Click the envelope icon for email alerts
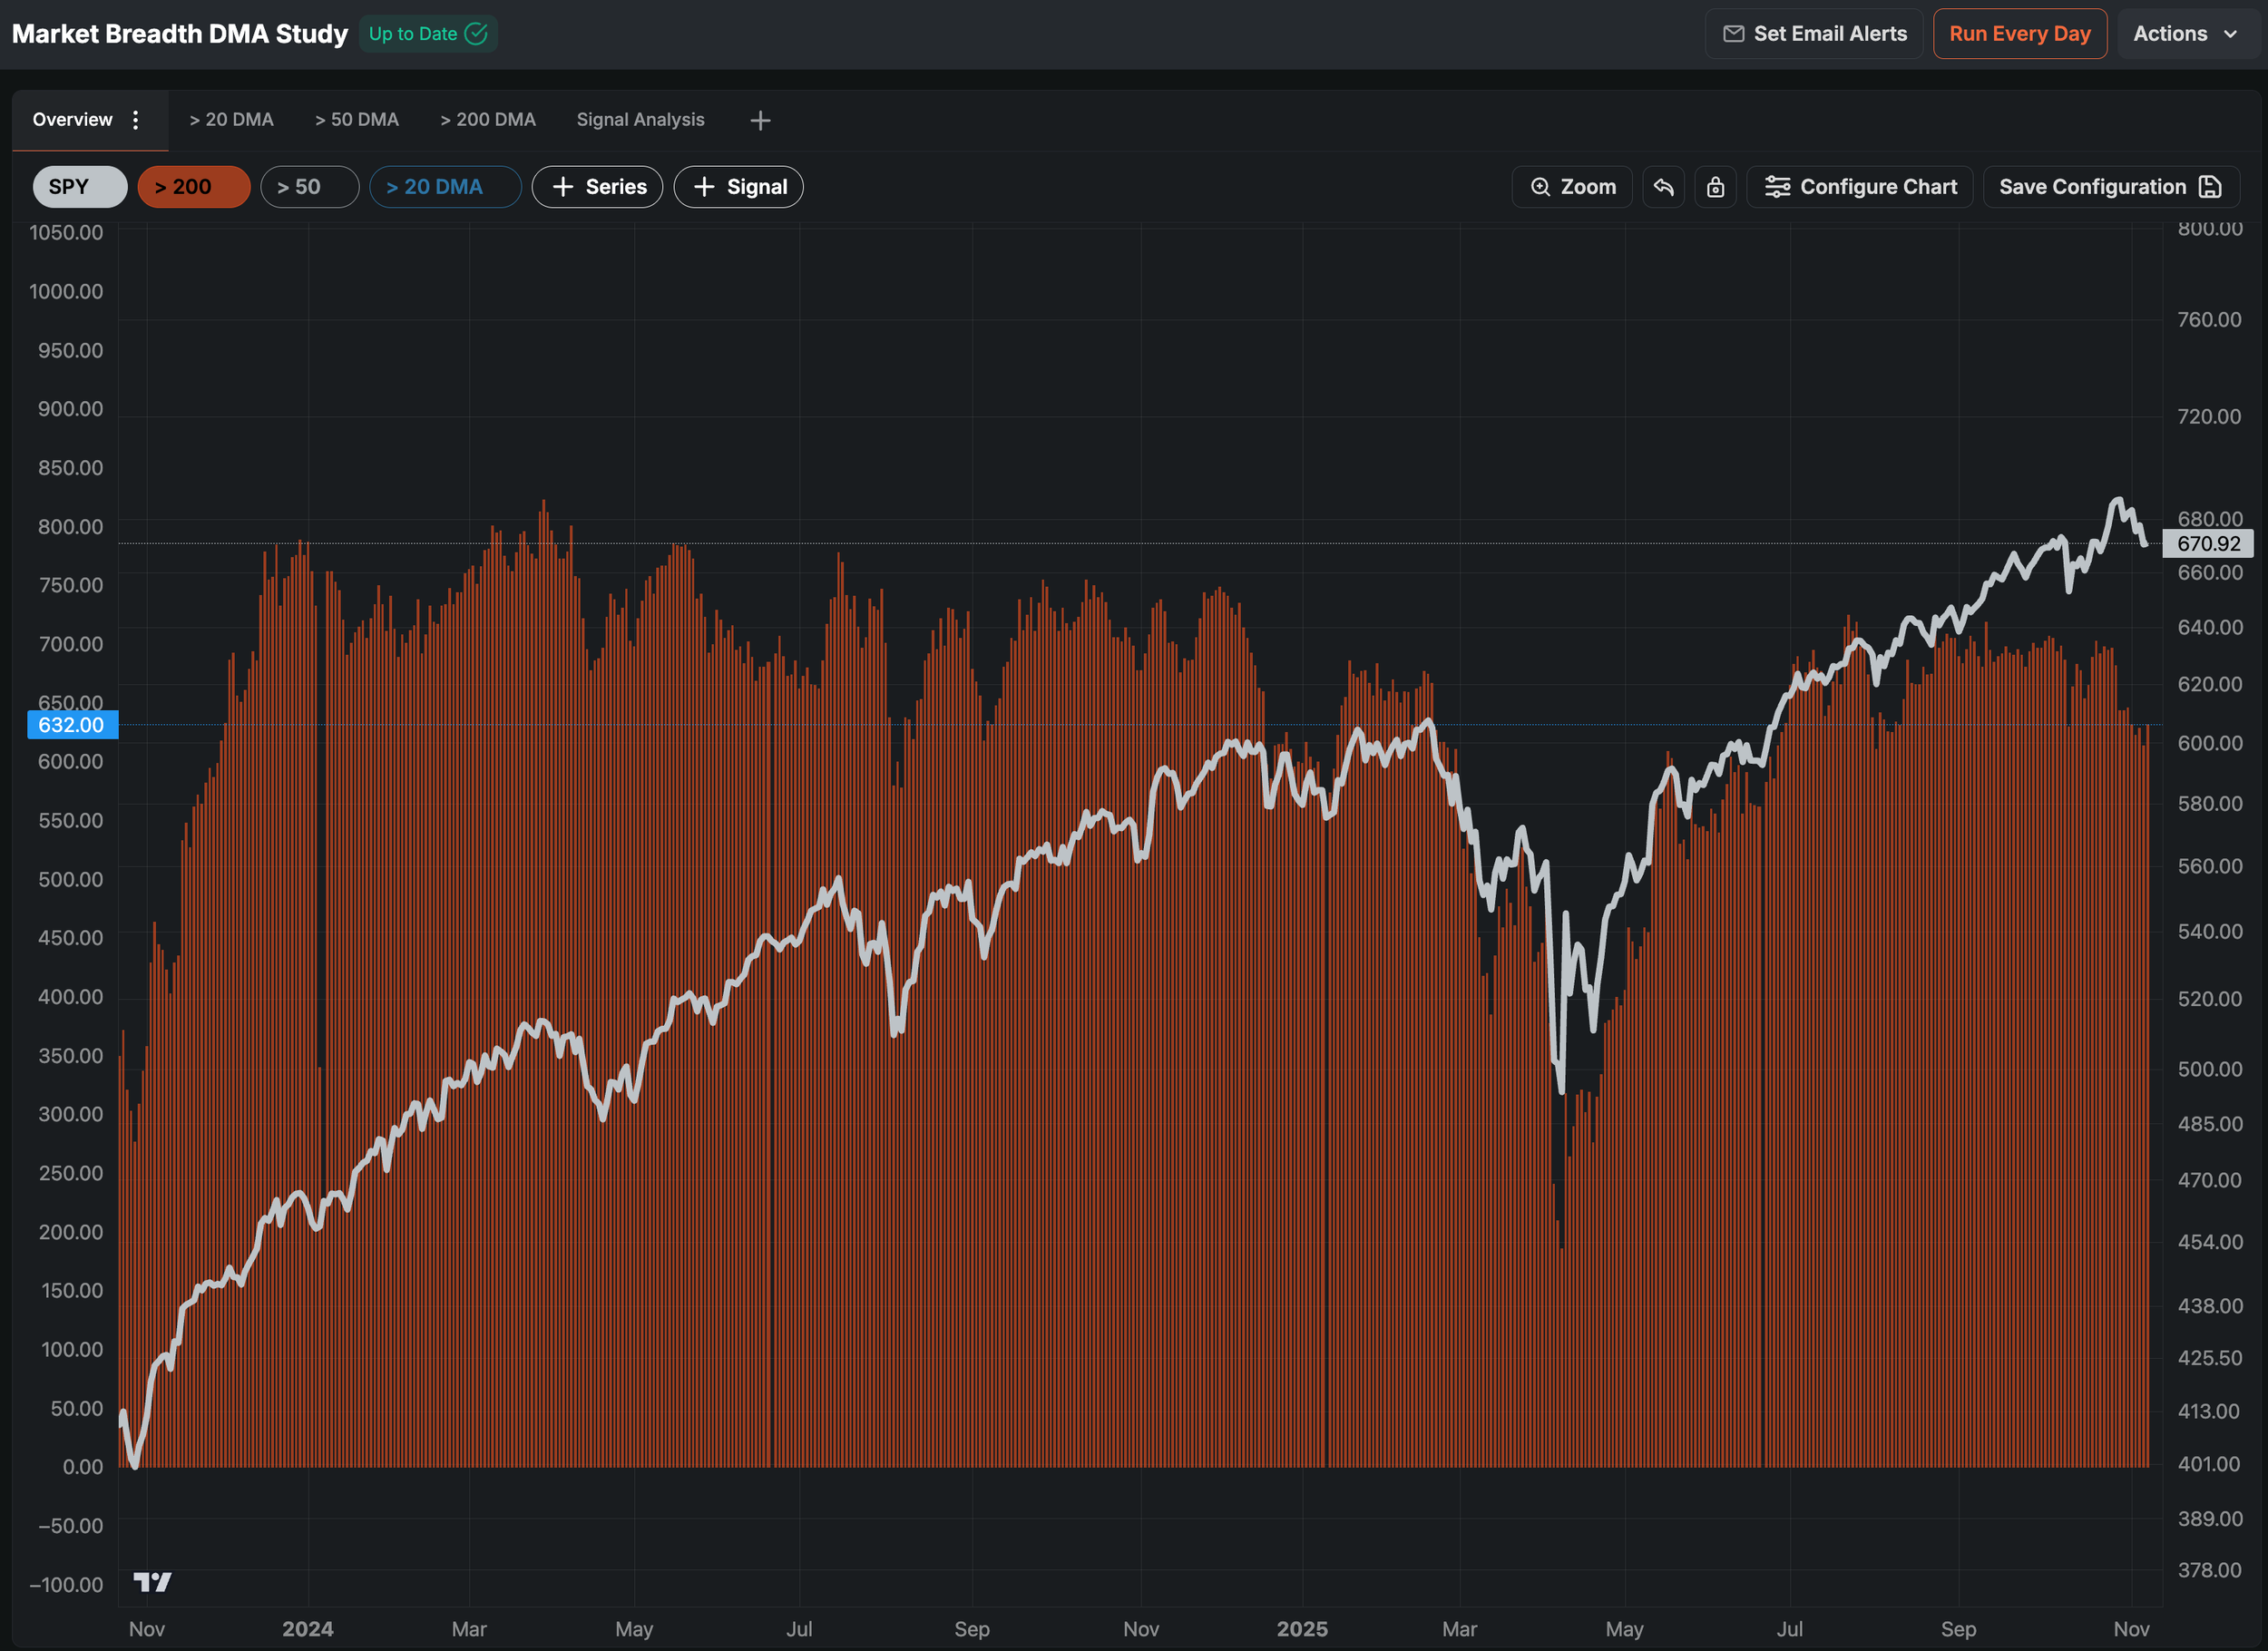The height and width of the screenshot is (1651, 2268). click(x=1733, y=34)
